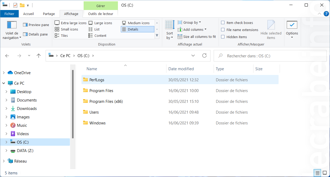Open the Outils de lecteur tab
The image size is (330, 177).
tap(101, 14)
